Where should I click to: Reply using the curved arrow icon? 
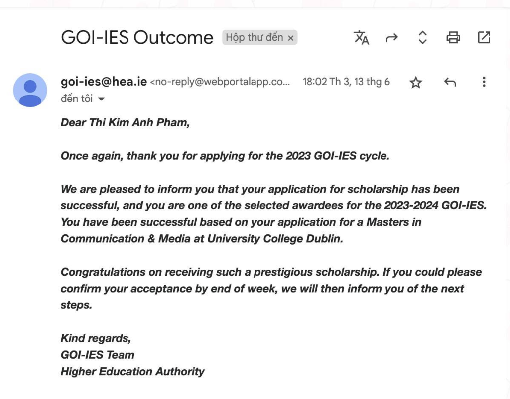(x=450, y=82)
